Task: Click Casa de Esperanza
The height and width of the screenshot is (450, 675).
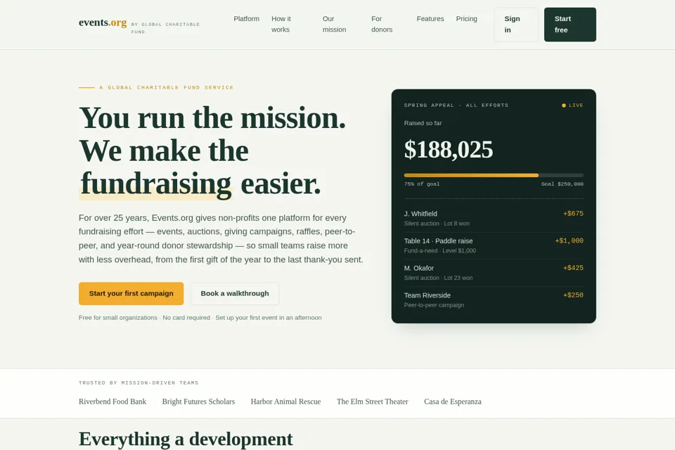Action: (x=453, y=401)
